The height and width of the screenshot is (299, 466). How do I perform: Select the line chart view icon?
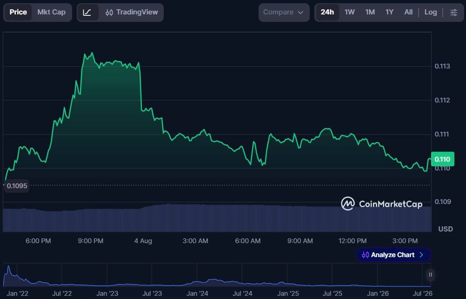click(x=87, y=13)
